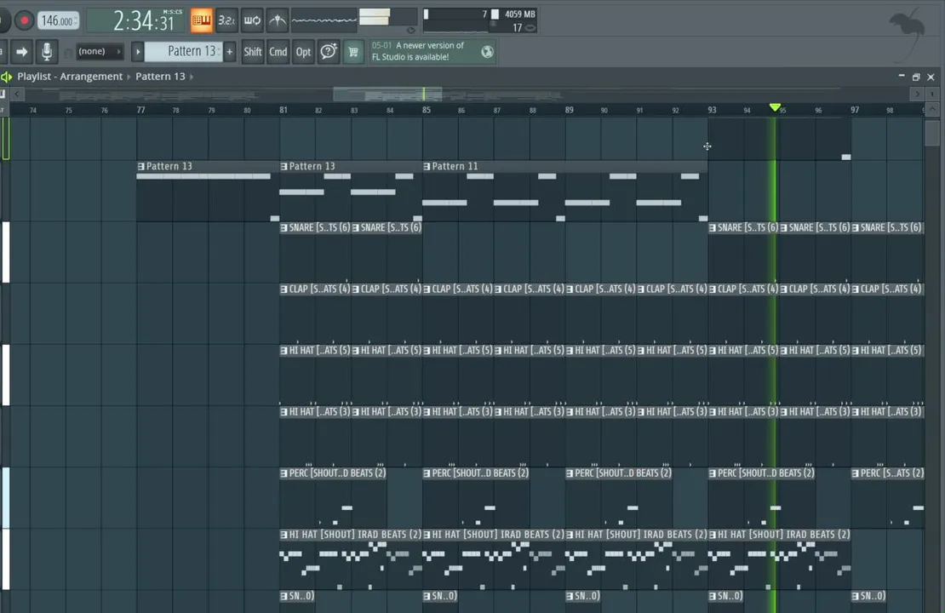Click timeline scroll right arrow
The height and width of the screenshot is (613, 945).
pos(917,94)
